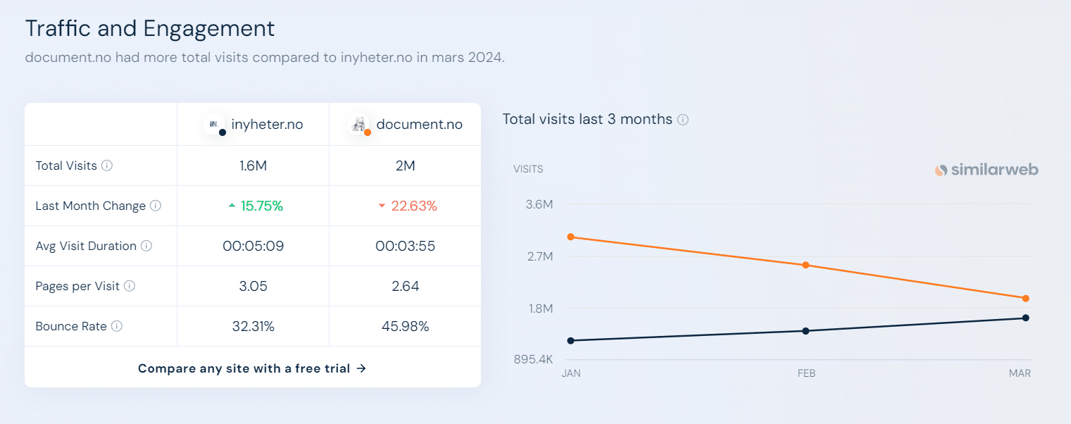Click the Similarweb logo on chart

tap(986, 170)
